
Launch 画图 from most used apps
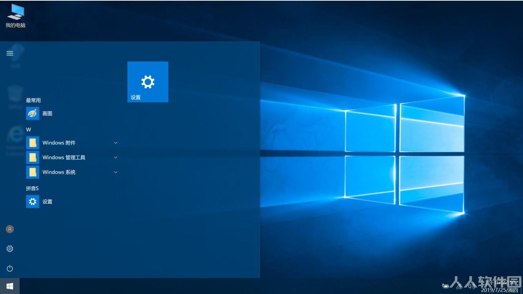[x=72, y=113]
